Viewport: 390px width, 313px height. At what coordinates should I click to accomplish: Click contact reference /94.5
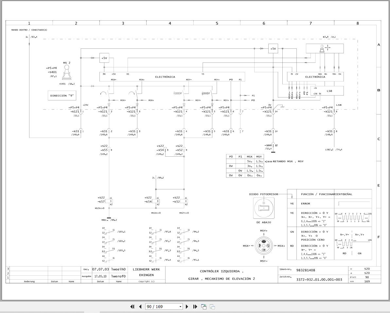click(x=196, y=251)
